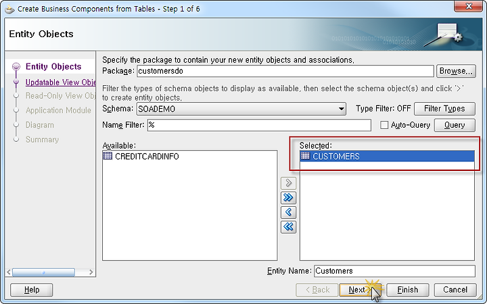Image resolution: width=487 pixels, height=304 pixels.
Task: Click the step panel scroll left arrow
Action: 9,272
